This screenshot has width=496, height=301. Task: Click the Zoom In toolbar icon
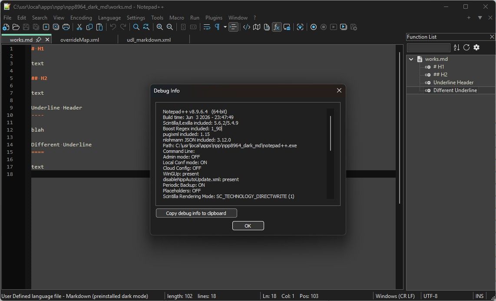160,27
